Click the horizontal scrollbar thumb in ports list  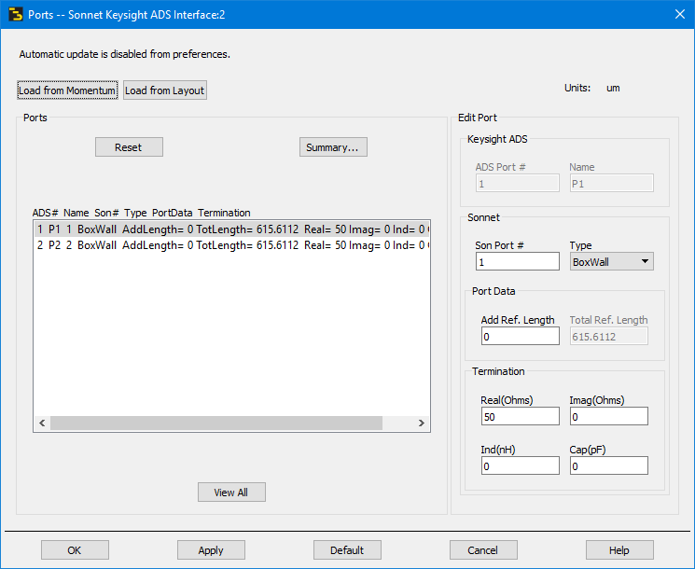[216, 423]
